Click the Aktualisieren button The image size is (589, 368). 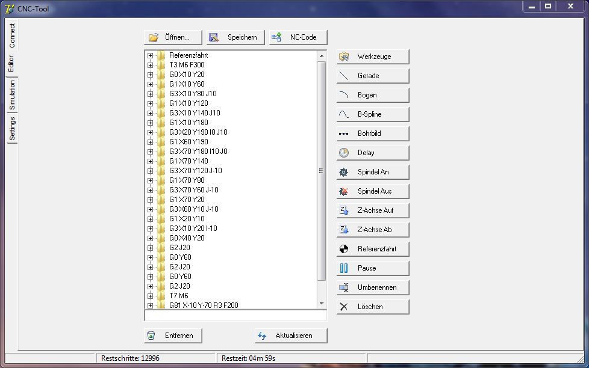pyautogui.click(x=291, y=336)
